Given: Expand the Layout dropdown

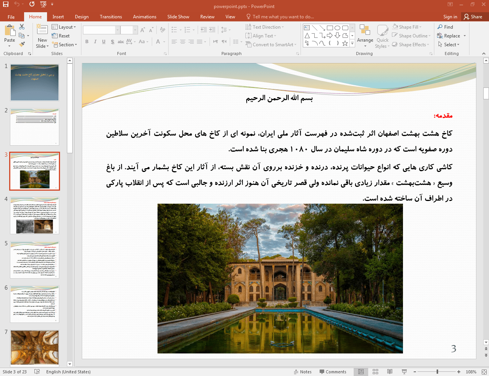Looking at the screenshot, I should pyautogui.click(x=64, y=27).
